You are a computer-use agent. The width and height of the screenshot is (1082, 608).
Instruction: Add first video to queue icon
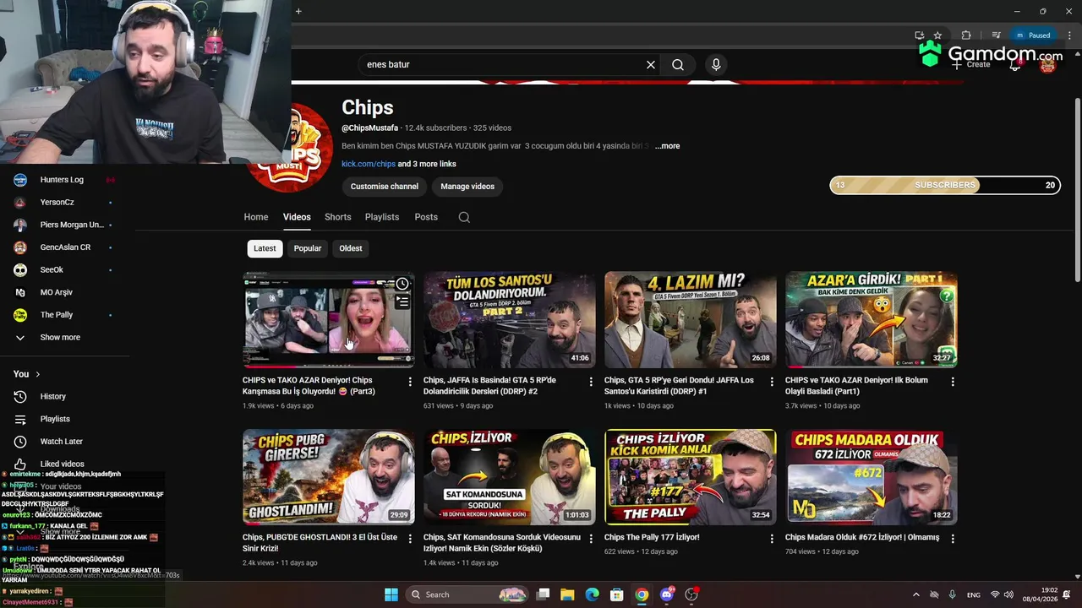coord(402,301)
